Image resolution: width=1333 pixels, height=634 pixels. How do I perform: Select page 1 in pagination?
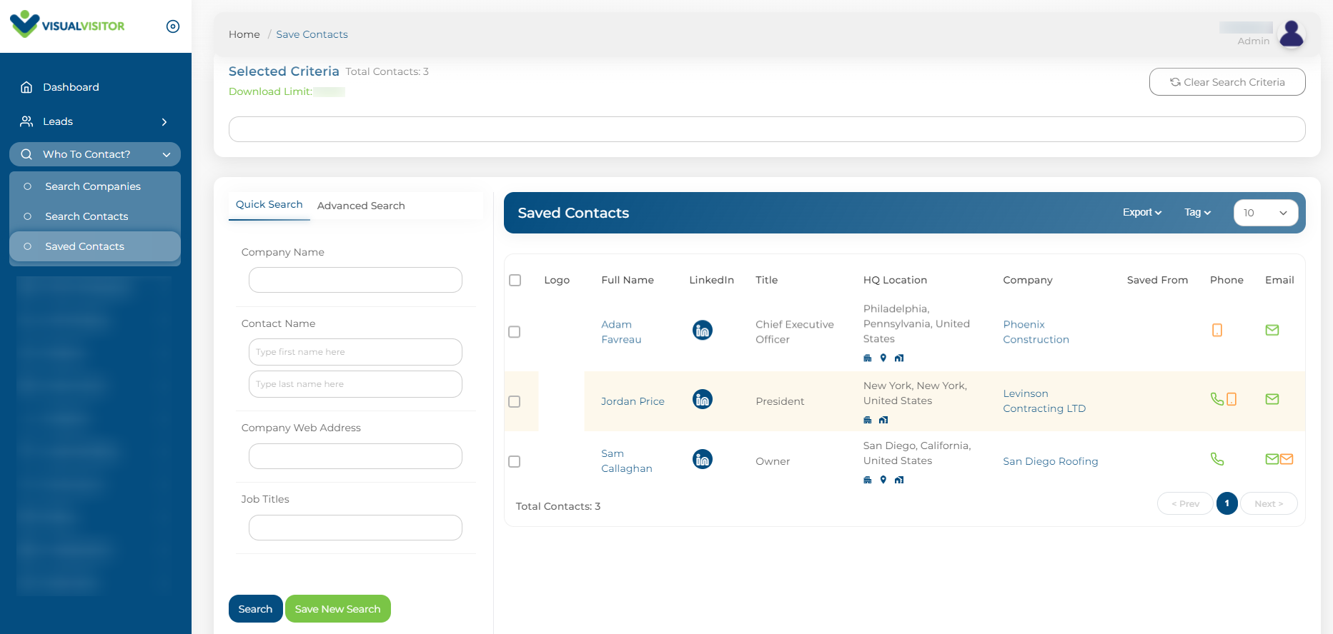tap(1227, 503)
